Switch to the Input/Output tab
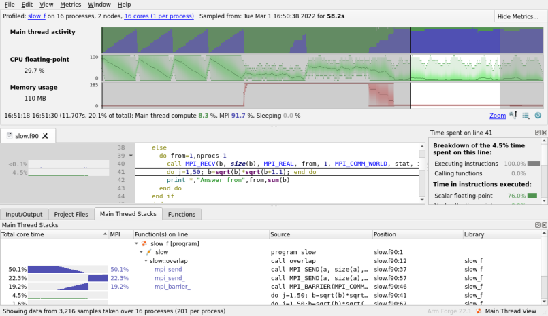548x316 pixels. tap(24, 214)
